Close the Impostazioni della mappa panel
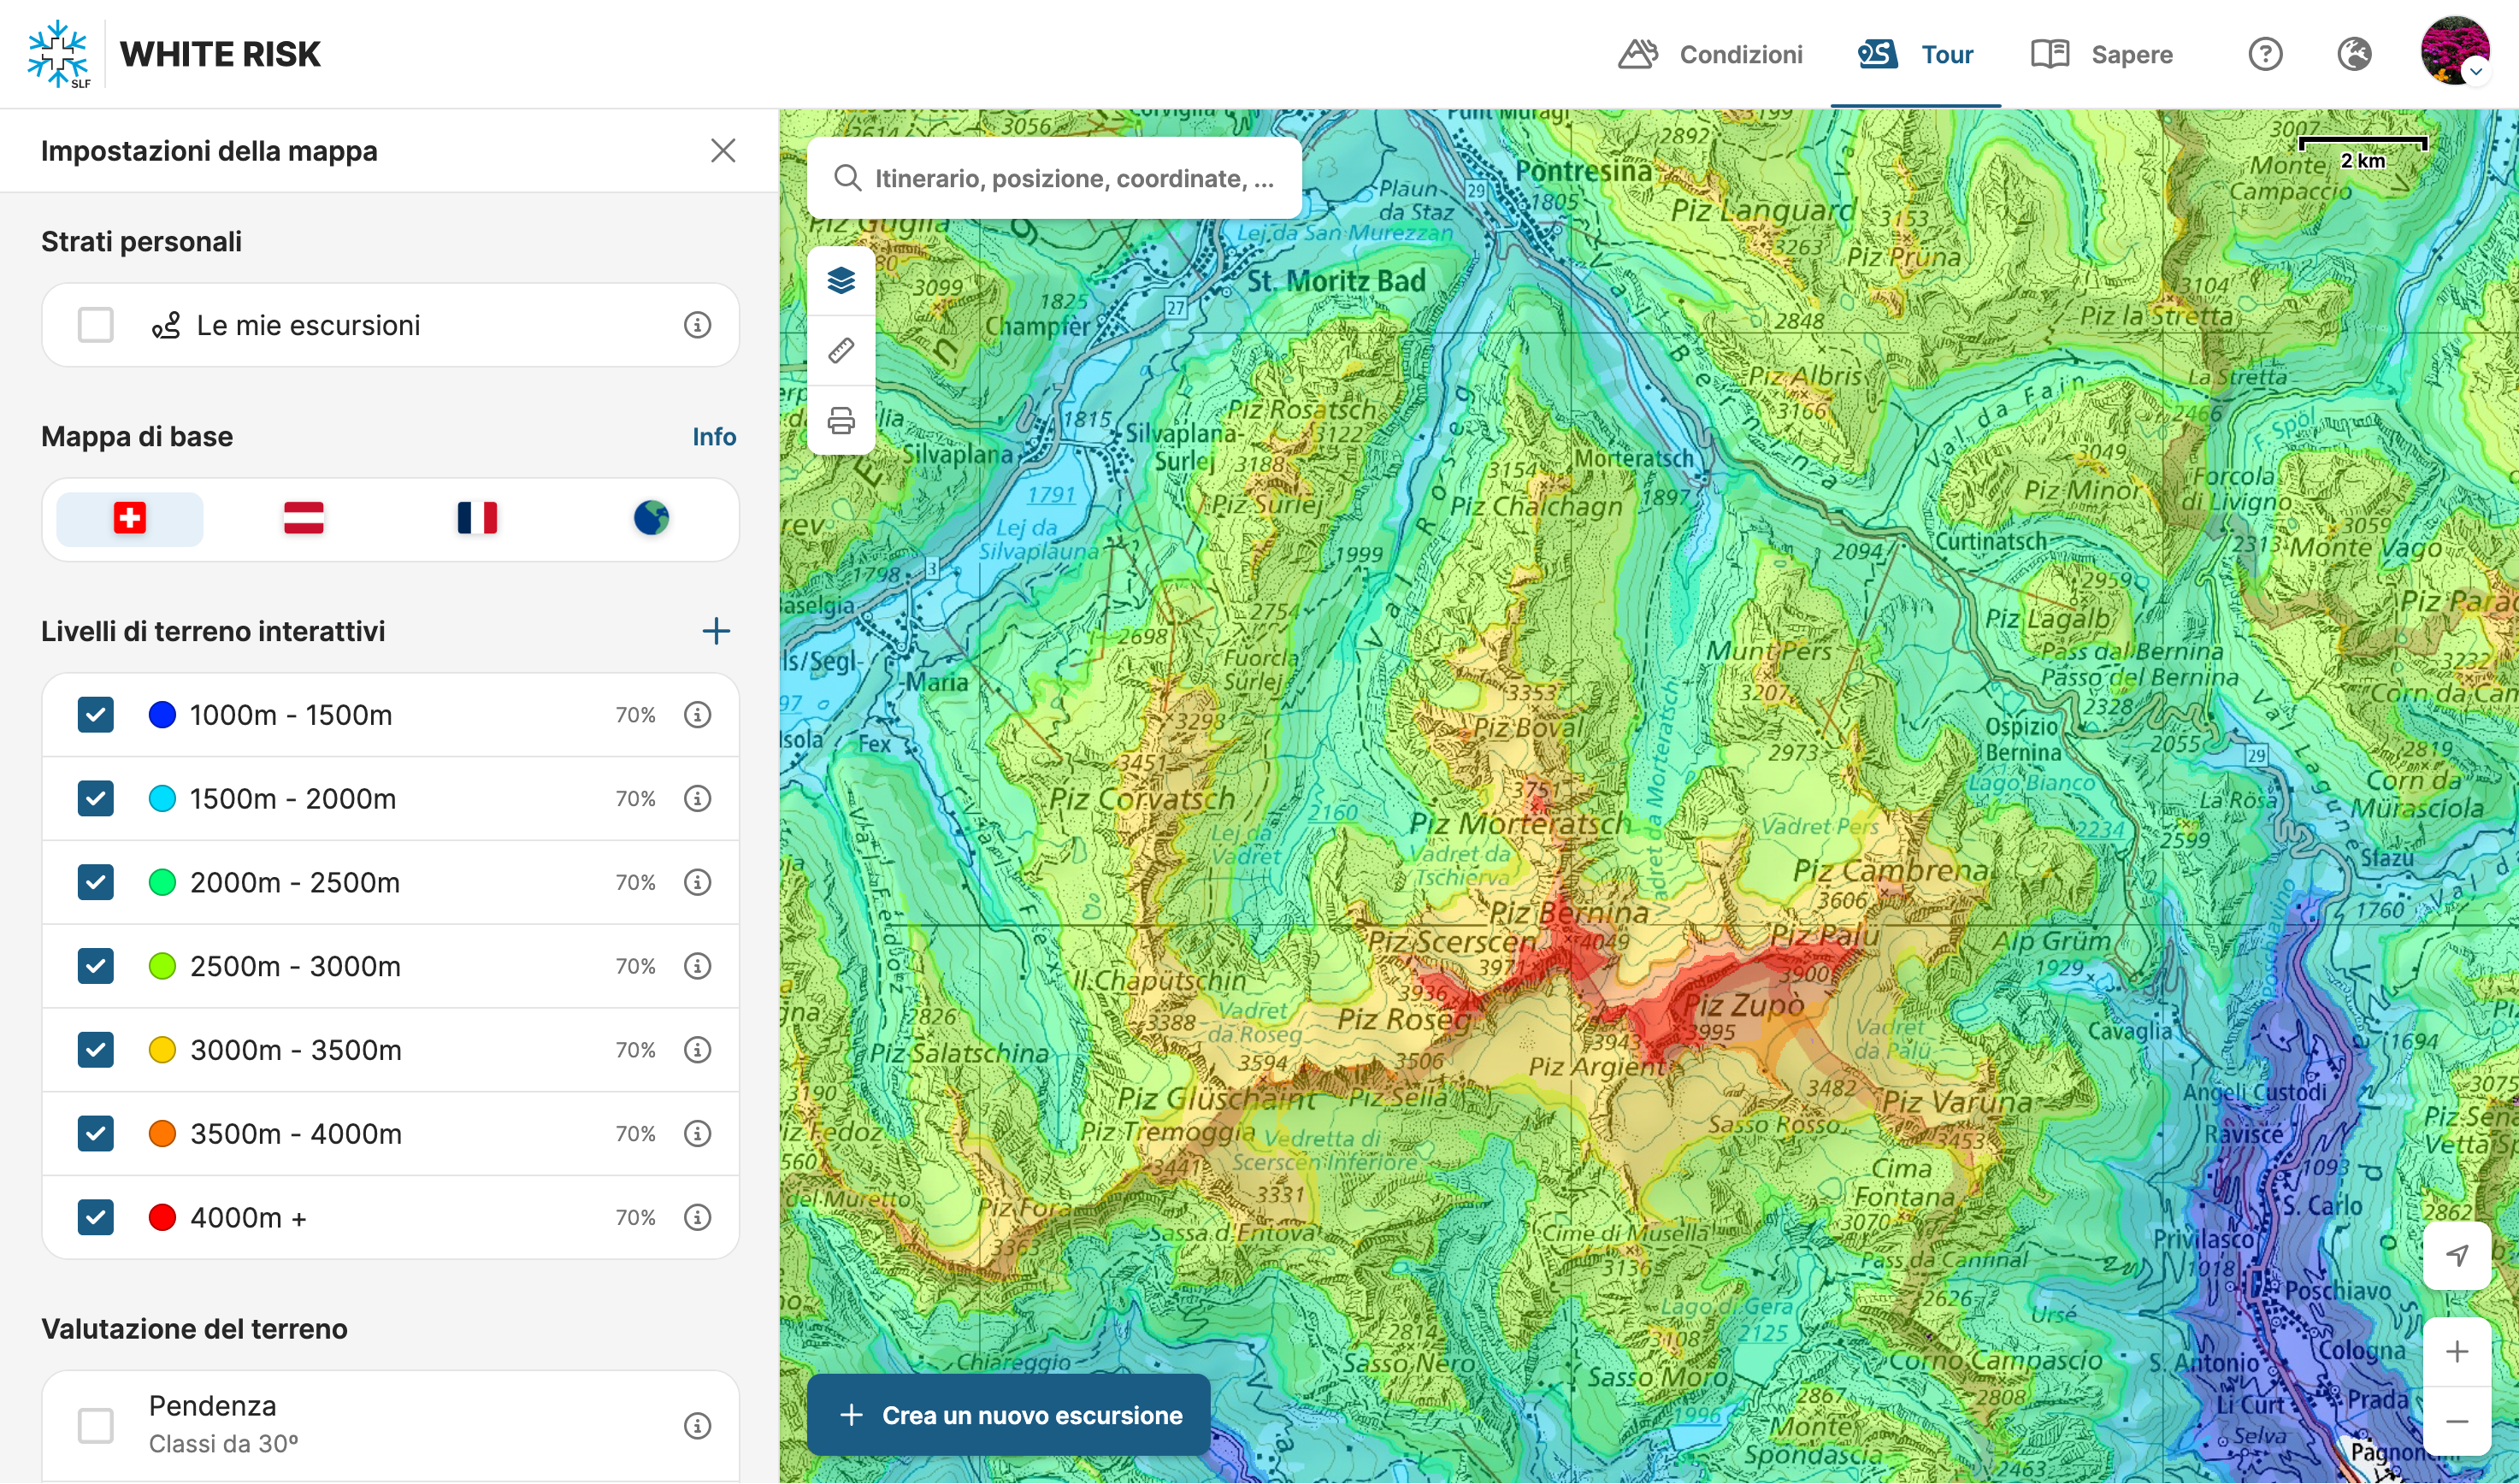Screen dimensions: 2519x1484 (x=723, y=151)
